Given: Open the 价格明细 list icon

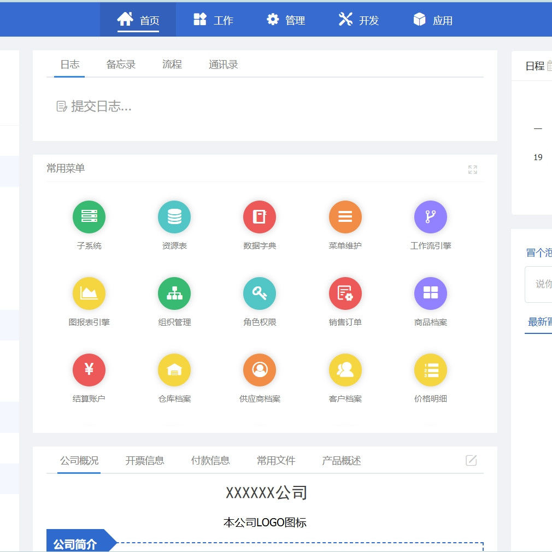Looking at the screenshot, I should click(431, 369).
